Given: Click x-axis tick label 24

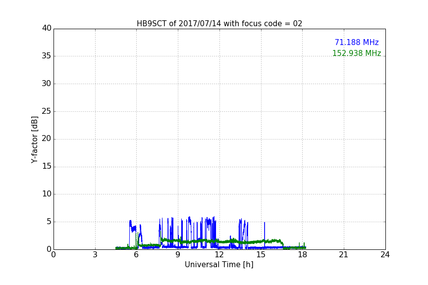Looking at the screenshot, I should coord(385,255).
